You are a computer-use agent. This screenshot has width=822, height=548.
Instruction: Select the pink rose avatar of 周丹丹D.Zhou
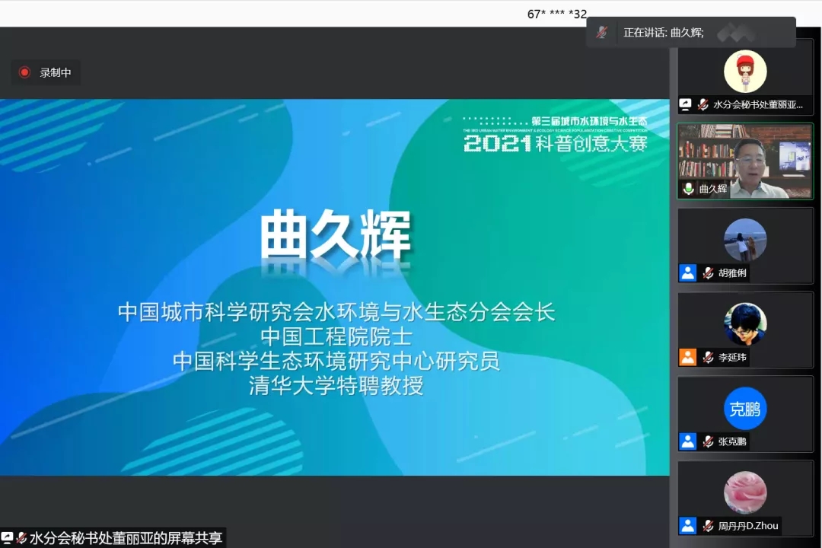[x=745, y=492]
